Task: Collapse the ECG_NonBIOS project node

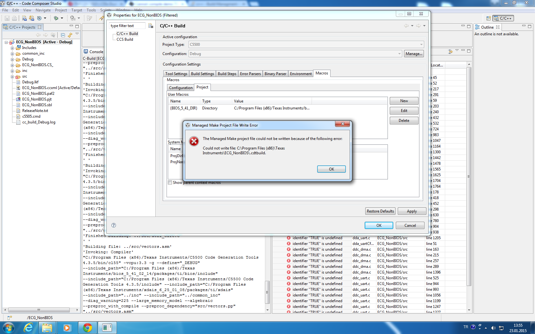Action: click(x=6, y=42)
